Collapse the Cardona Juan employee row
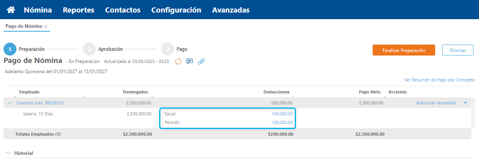This screenshot has height=165, width=479. [x=9, y=103]
